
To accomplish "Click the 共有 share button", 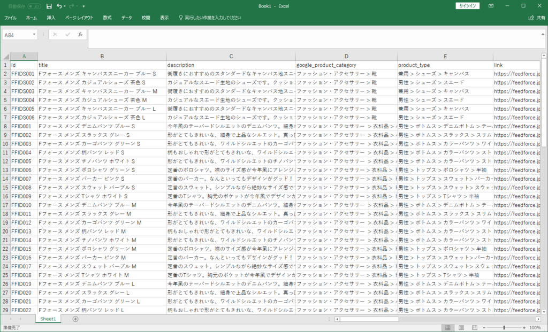I will [x=537, y=18].
